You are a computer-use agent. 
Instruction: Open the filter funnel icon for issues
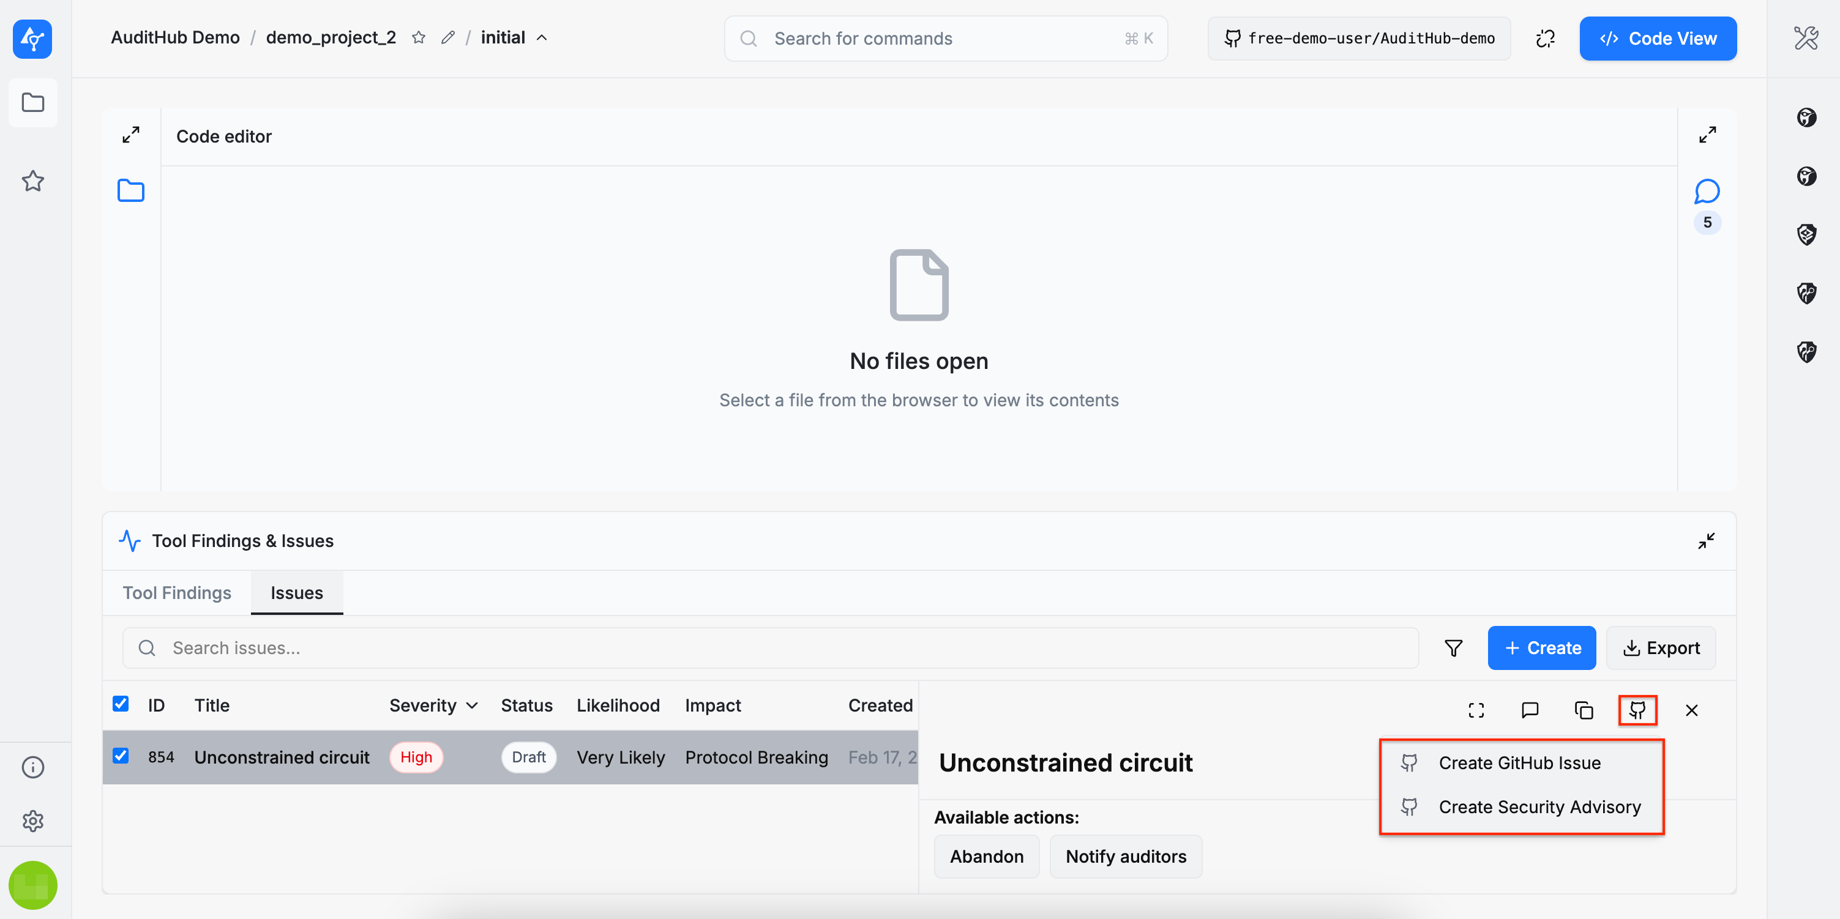click(x=1453, y=648)
